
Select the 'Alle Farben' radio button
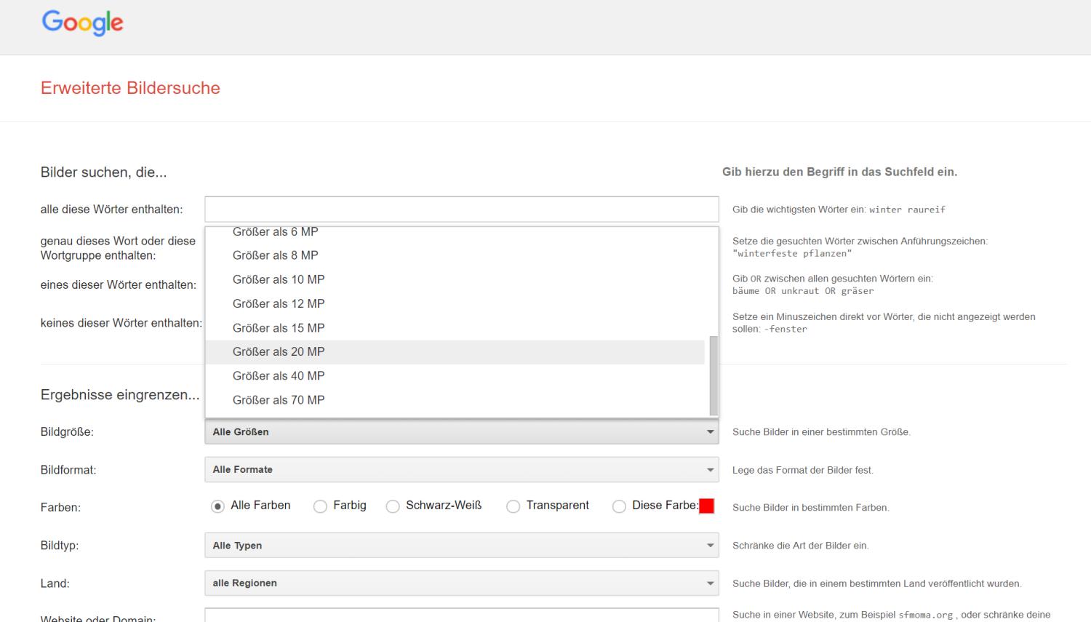click(217, 506)
